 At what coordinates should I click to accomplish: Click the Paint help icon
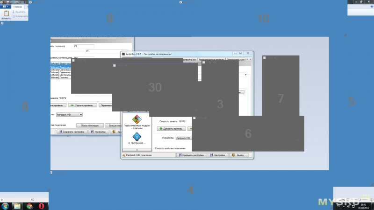372,7
